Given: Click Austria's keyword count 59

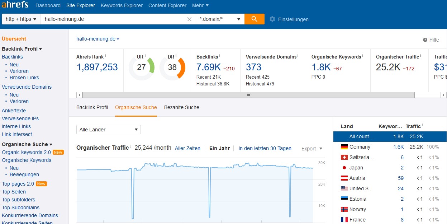Looking at the screenshot, I should coord(401,178).
